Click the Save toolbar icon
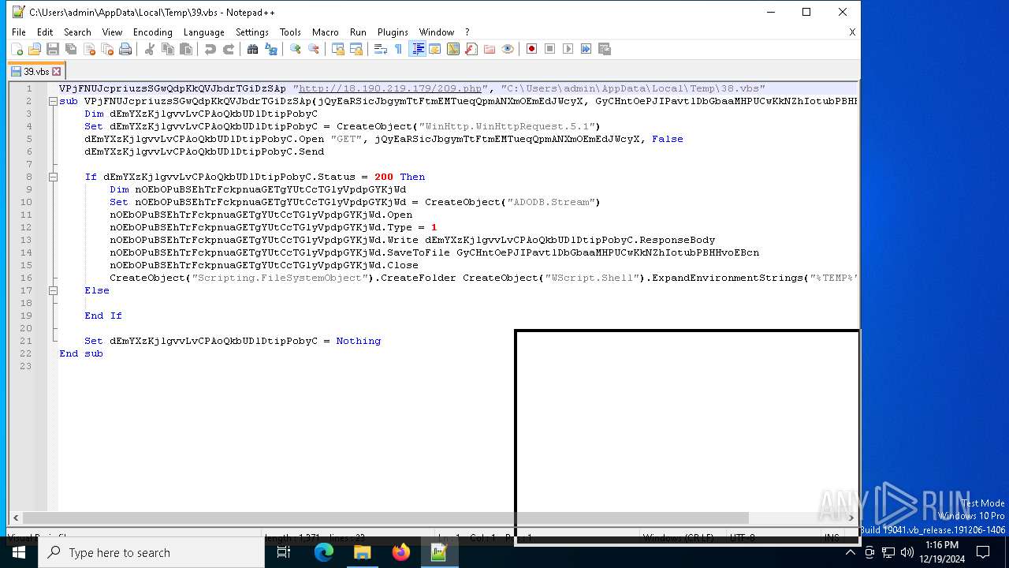The width and height of the screenshot is (1009, 568). coord(53,49)
